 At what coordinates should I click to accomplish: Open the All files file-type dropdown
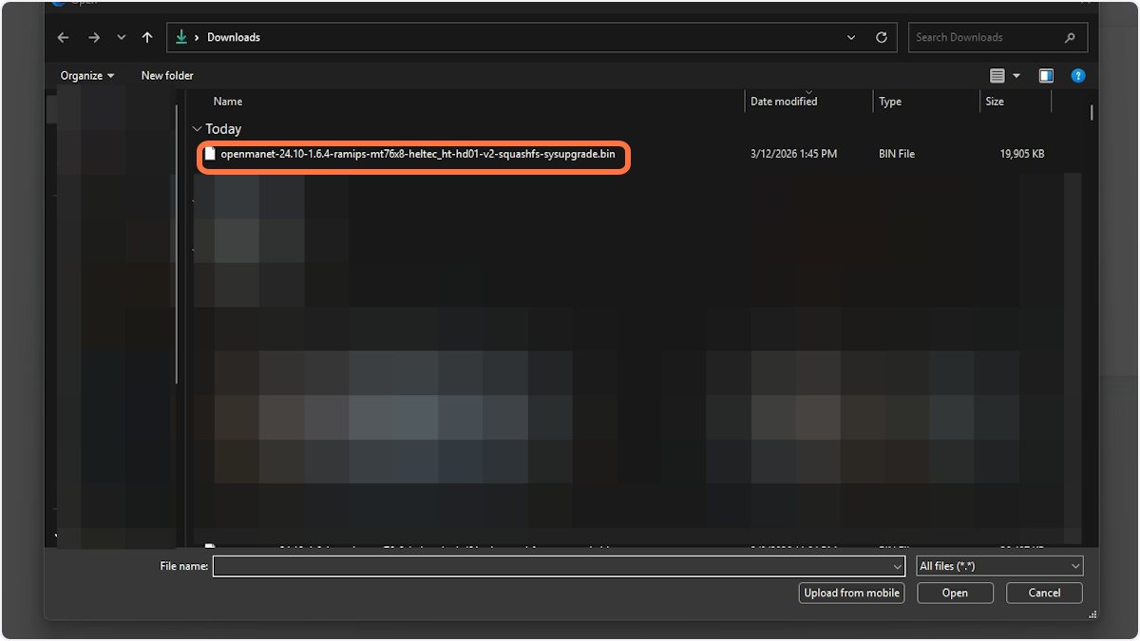point(998,565)
